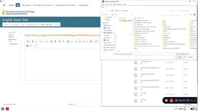Screen dimensions: 198x111
Task: Open the Window menu in Acrobat Reader
Action: point(119,4)
